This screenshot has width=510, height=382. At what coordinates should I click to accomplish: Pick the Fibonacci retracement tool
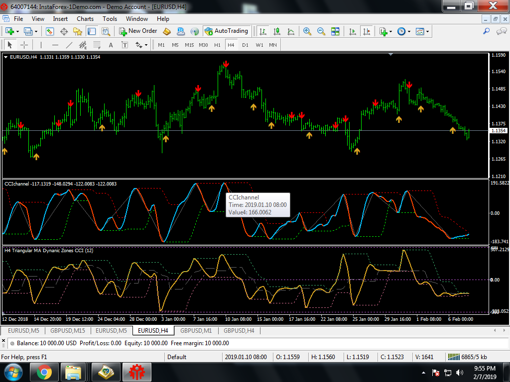[x=97, y=45]
